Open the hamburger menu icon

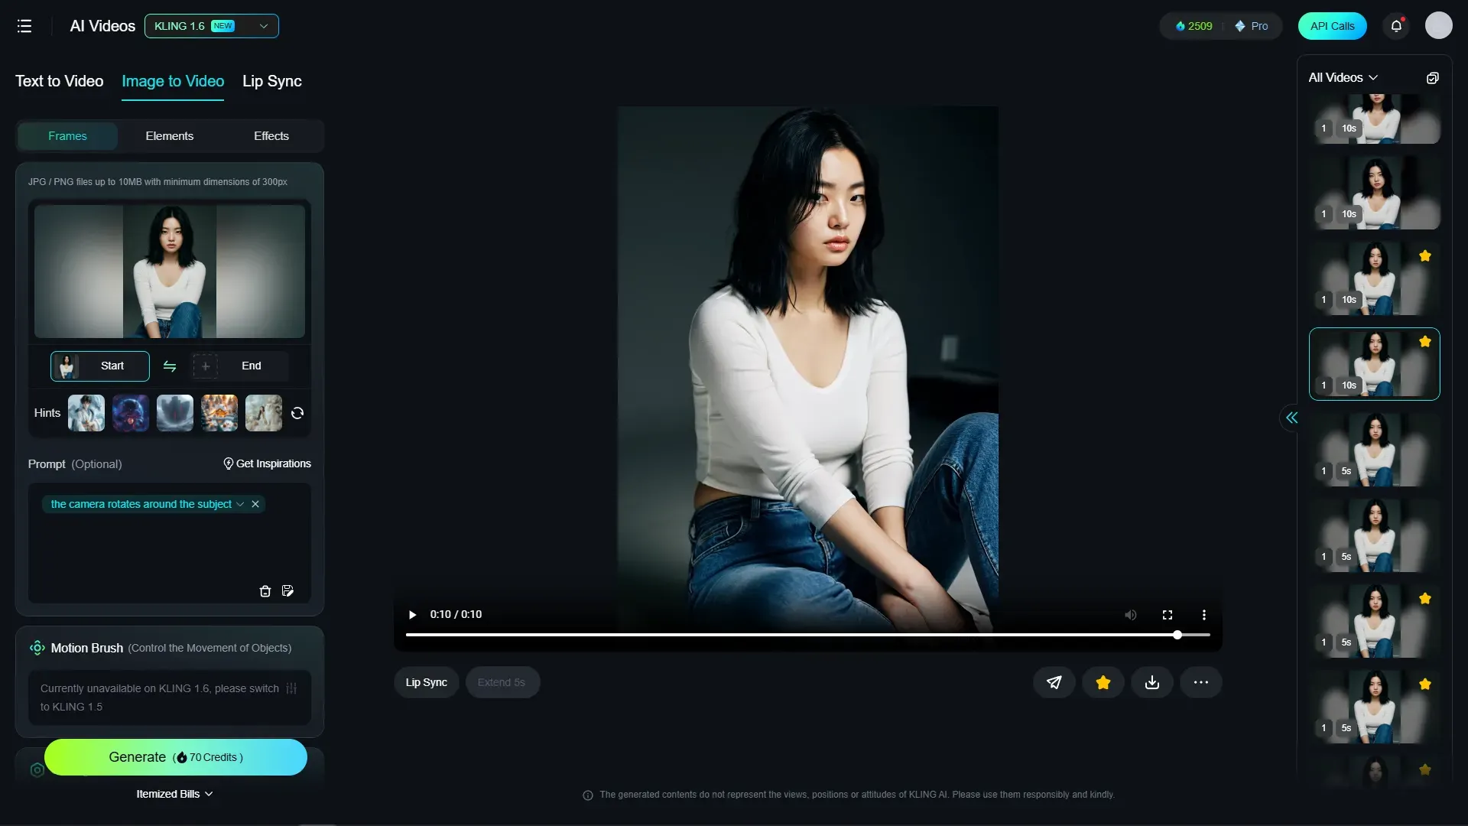pos(24,26)
